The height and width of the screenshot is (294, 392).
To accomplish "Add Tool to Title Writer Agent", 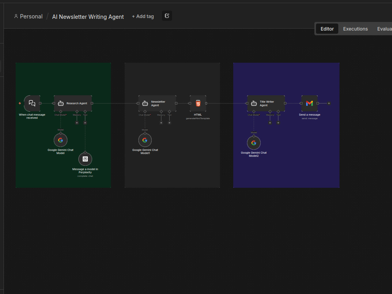I will tap(278, 123).
